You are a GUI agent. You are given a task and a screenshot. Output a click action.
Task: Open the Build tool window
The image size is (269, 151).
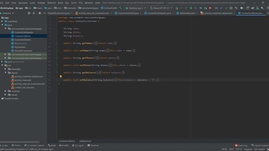pos(52,146)
